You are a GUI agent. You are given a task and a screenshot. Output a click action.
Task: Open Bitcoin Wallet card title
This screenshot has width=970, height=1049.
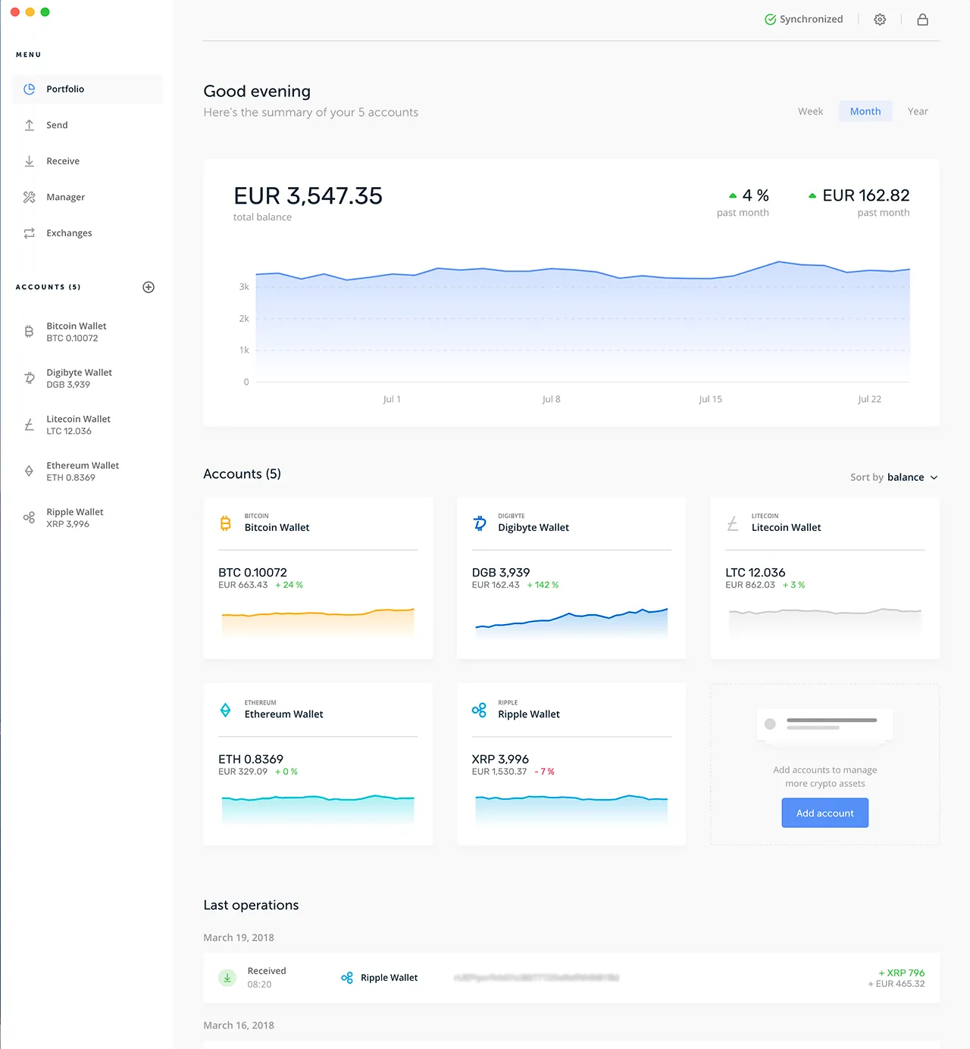point(277,527)
